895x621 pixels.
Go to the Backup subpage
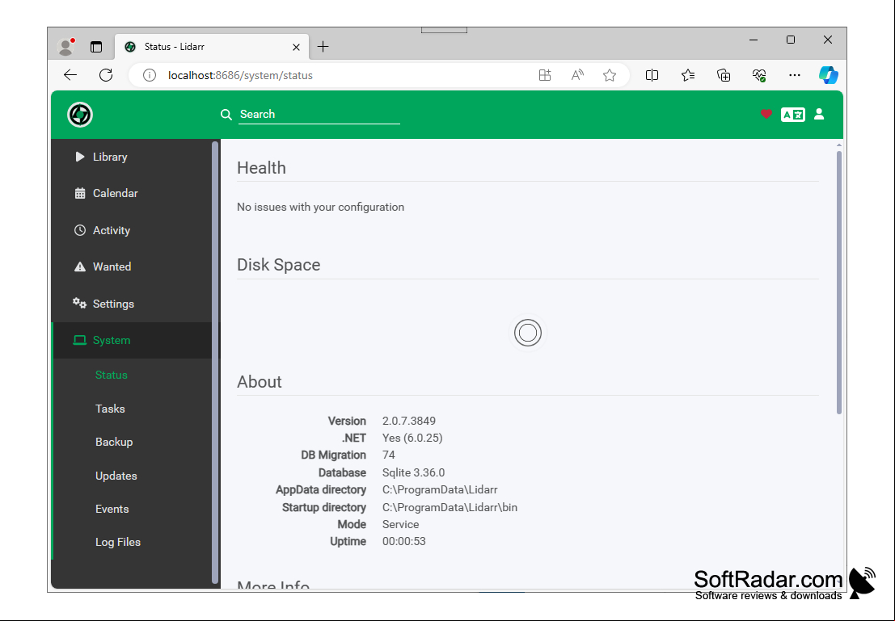click(x=114, y=442)
